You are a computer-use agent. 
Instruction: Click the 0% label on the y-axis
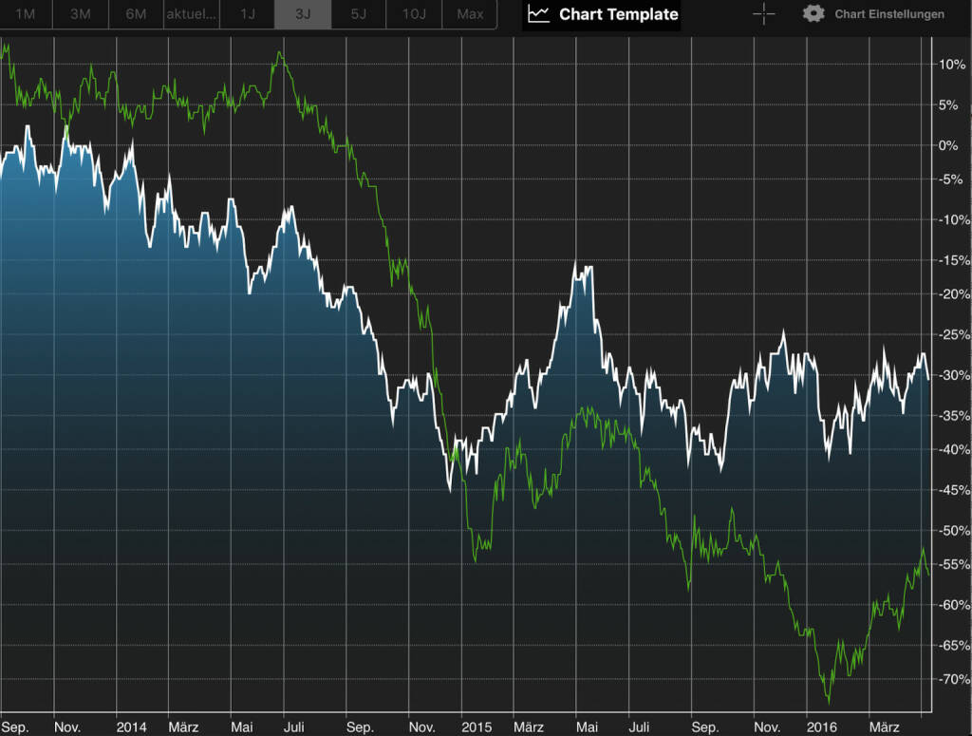pyautogui.click(x=949, y=145)
